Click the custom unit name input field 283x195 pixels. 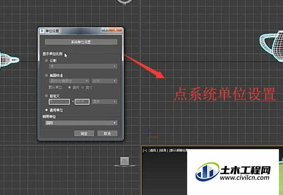(59, 102)
